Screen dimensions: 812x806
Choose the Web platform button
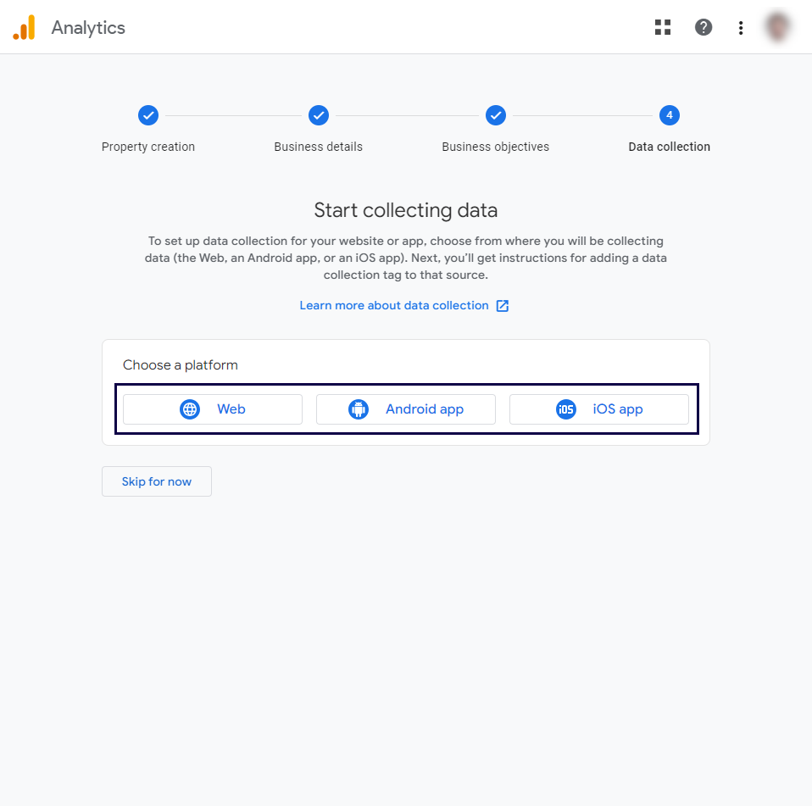click(213, 409)
